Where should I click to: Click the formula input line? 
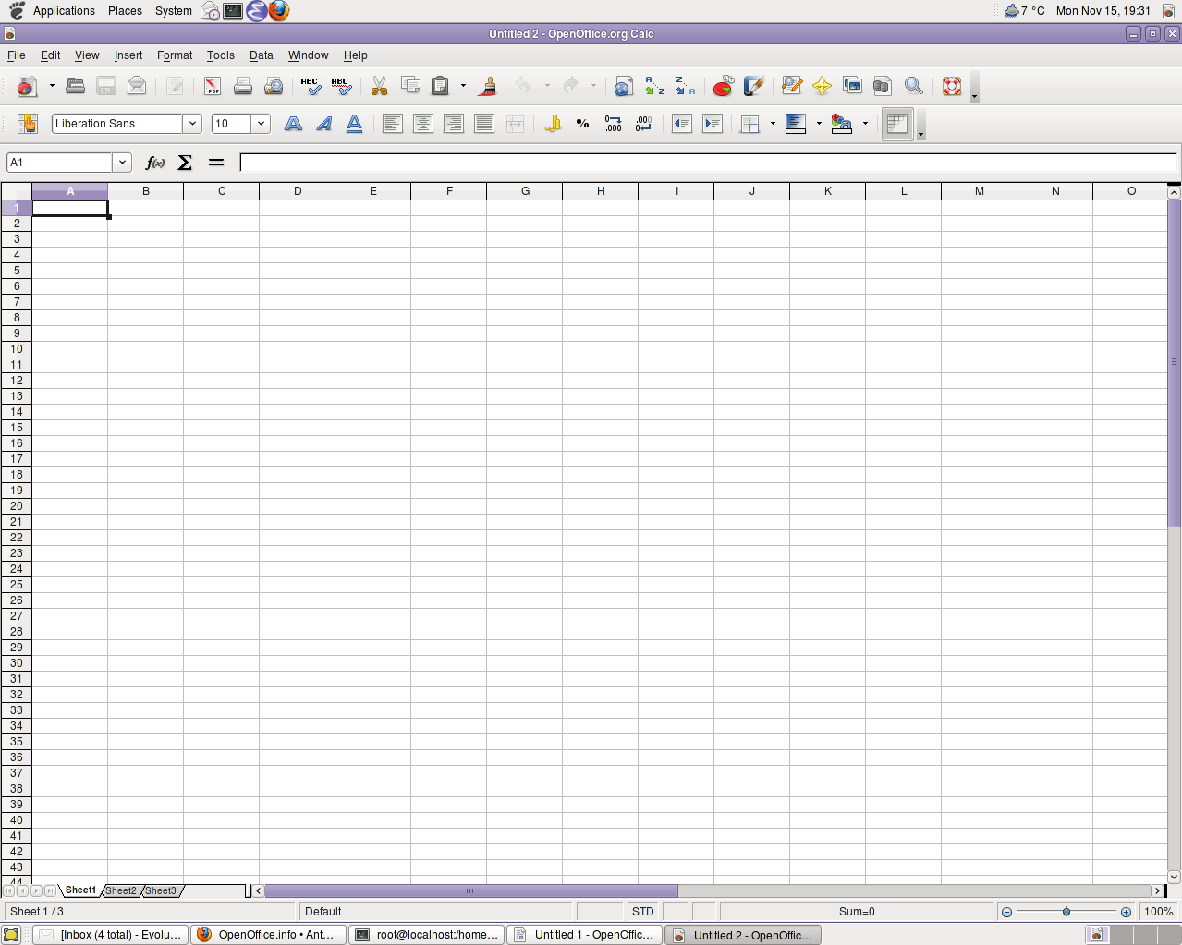coord(707,163)
